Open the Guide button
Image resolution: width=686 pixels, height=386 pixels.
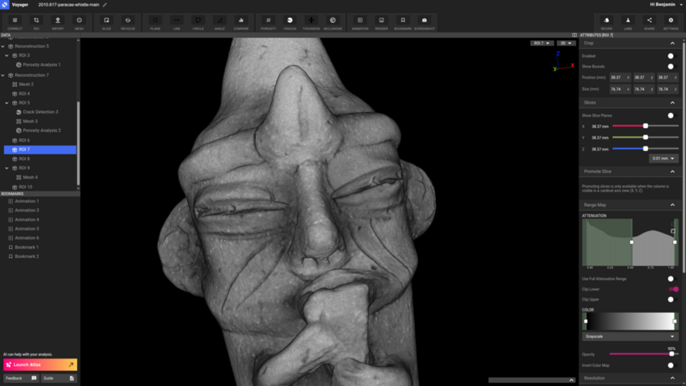coord(59,378)
